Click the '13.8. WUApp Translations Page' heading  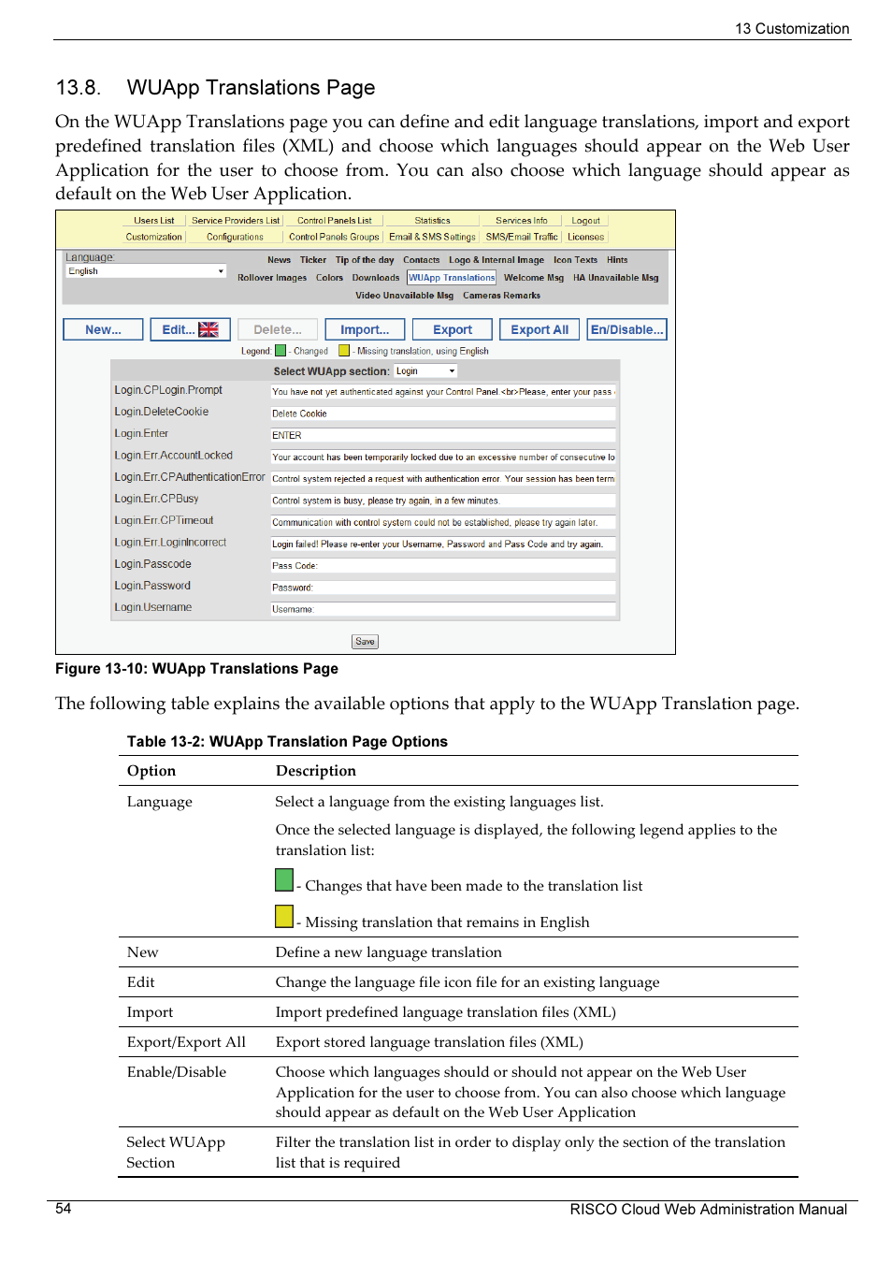[215, 88]
